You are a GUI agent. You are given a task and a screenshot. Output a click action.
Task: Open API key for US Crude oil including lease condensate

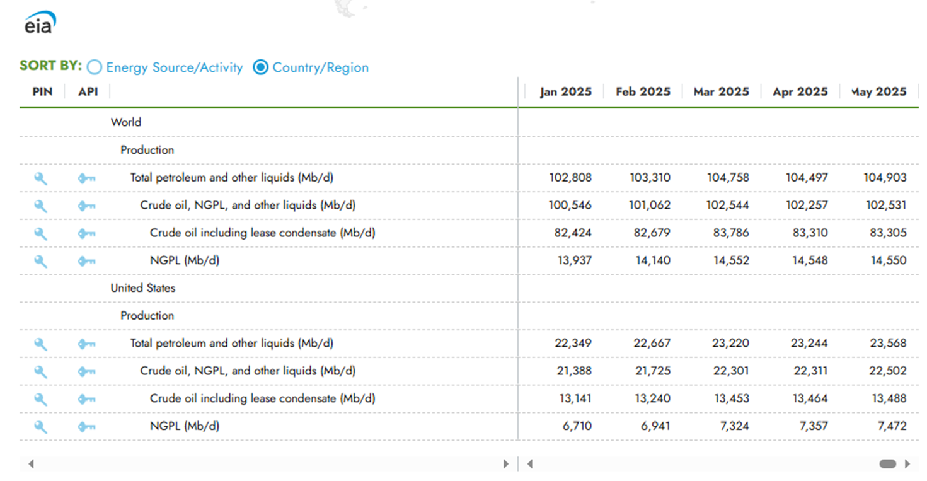(86, 399)
